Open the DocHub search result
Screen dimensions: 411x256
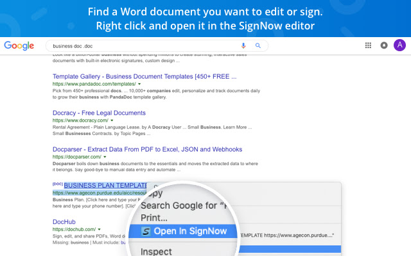tap(64, 222)
